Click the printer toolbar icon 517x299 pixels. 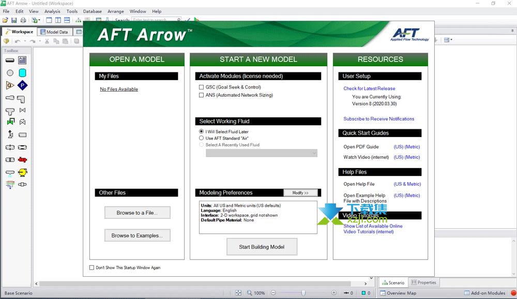coord(23,21)
